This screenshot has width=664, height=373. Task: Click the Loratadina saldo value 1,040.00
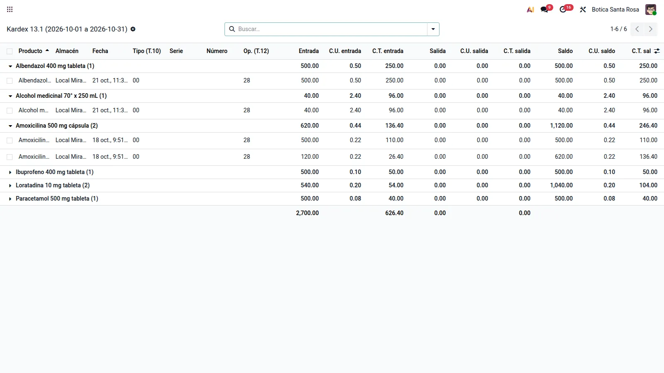(561, 185)
